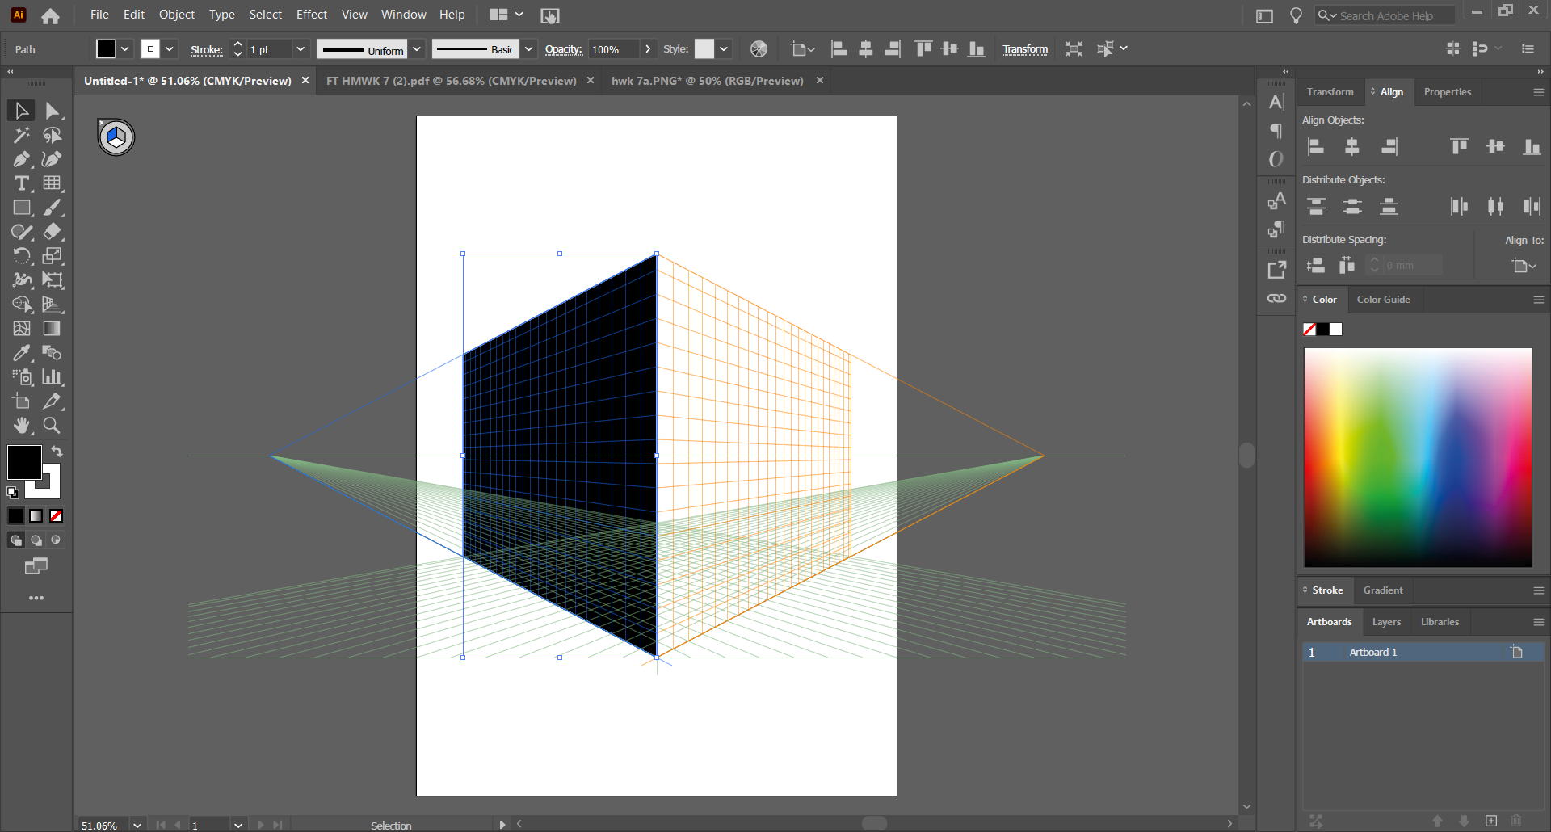Select the Selection tool
This screenshot has width=1551, height=832.
click(x=21, y=111)
